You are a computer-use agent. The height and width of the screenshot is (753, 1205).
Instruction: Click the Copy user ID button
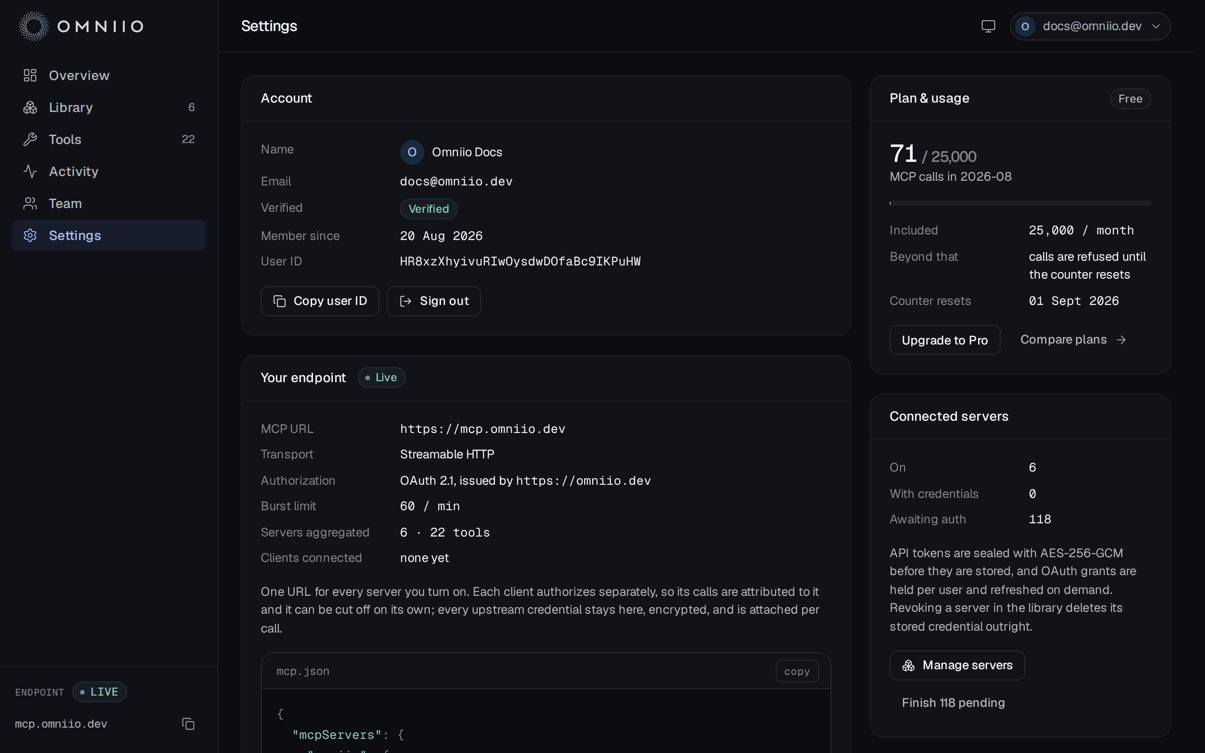click(320, 301)
